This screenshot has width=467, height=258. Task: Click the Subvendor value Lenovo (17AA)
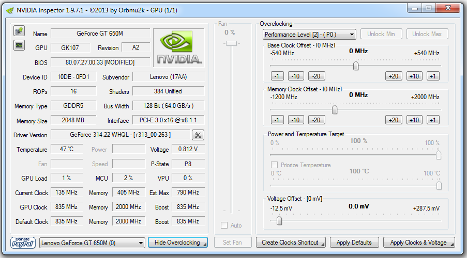[x=169, y=77]
